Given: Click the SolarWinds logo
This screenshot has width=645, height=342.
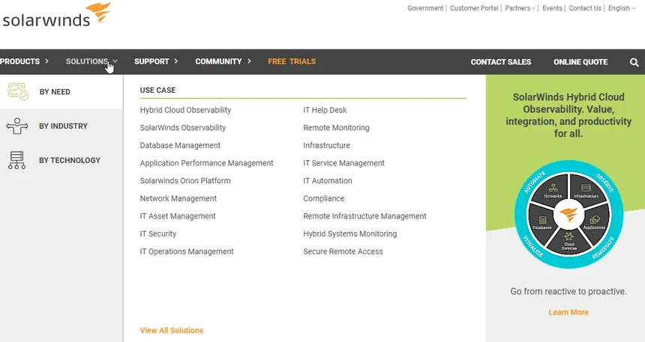Looking at the screenshot, I should (x=57, y=16).
